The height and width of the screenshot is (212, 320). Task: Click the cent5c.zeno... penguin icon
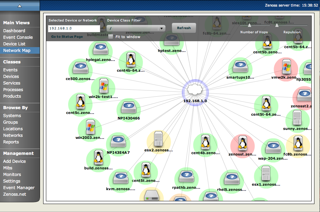(x=80, y=101)
